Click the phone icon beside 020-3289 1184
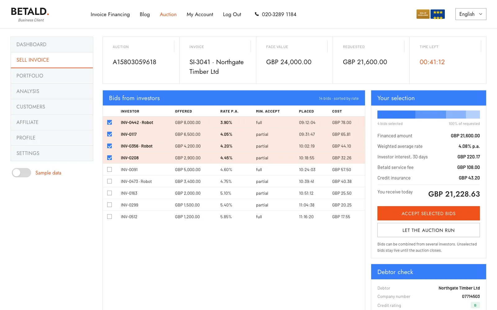Viewport: 497px width, 310px height. (257, 14)
